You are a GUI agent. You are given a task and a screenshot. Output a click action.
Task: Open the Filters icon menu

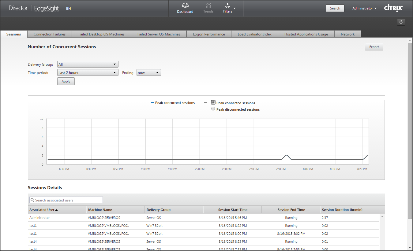(x=228, y=6)
